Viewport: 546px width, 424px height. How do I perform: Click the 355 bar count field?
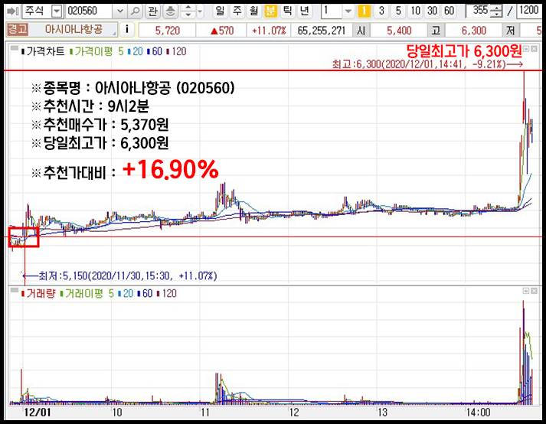[478, 11]
